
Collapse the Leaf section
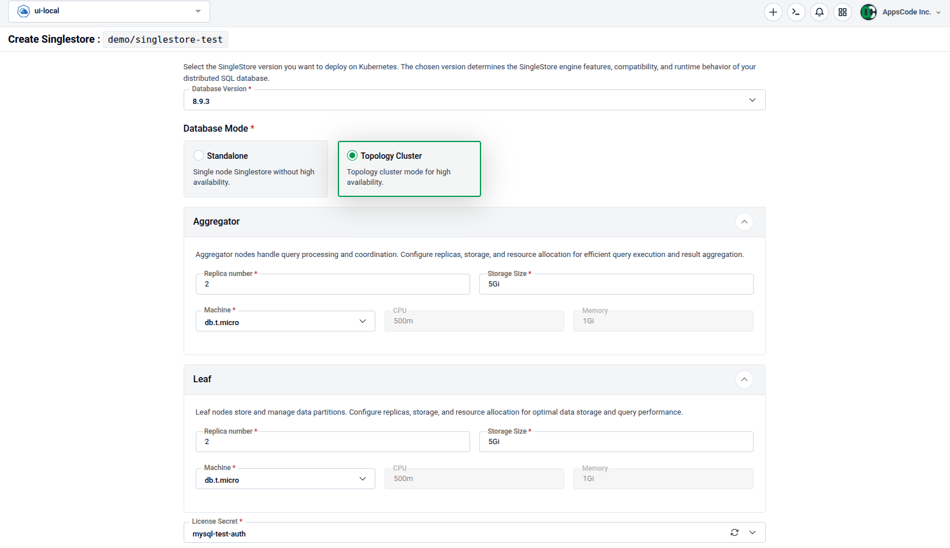[744, 379]
